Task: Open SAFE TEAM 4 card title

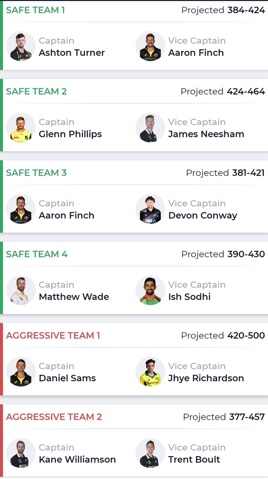Action: (x=37, y=254)
